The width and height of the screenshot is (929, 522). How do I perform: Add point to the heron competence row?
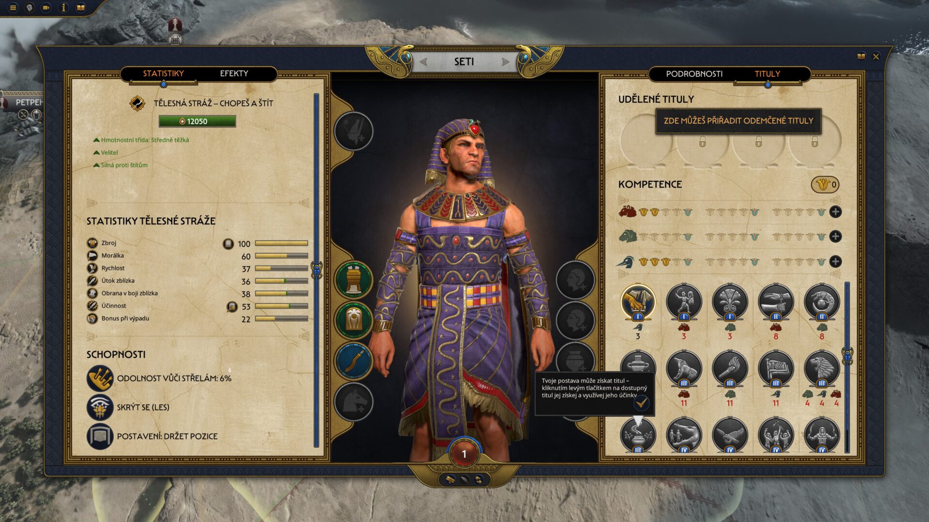(x=835, y=261)
